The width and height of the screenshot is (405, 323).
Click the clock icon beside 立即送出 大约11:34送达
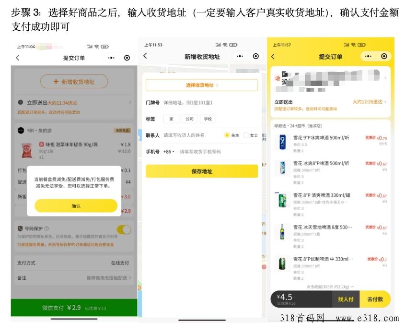(21, 102)
